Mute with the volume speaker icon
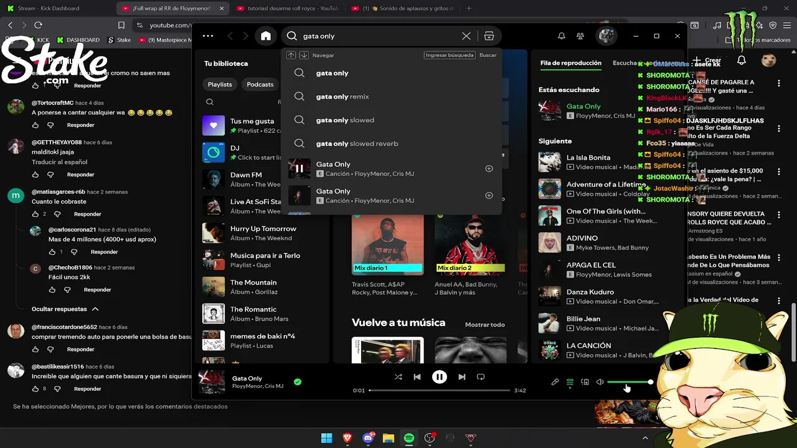797x448 pixels. 600,382
